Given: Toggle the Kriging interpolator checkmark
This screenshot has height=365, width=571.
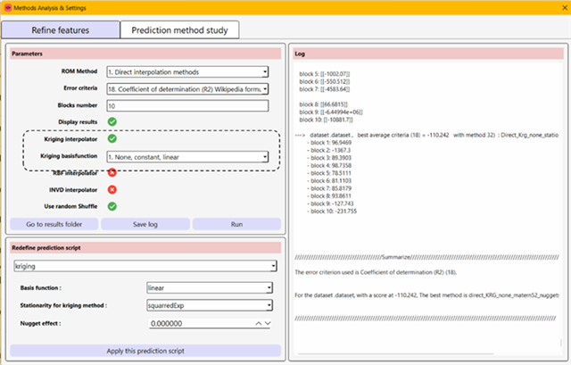Looking at the screenshot, I should 112,138.
